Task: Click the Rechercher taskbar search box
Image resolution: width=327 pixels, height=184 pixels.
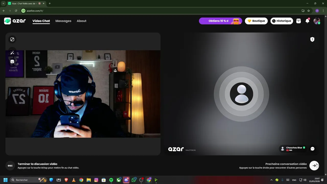Action: 29,180
